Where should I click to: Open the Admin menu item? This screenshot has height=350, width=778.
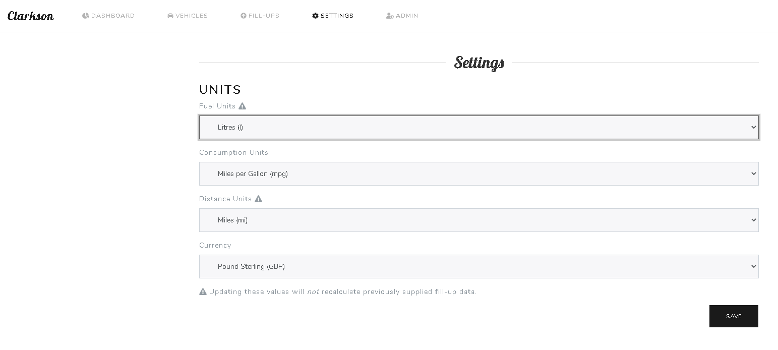point(407,16)
